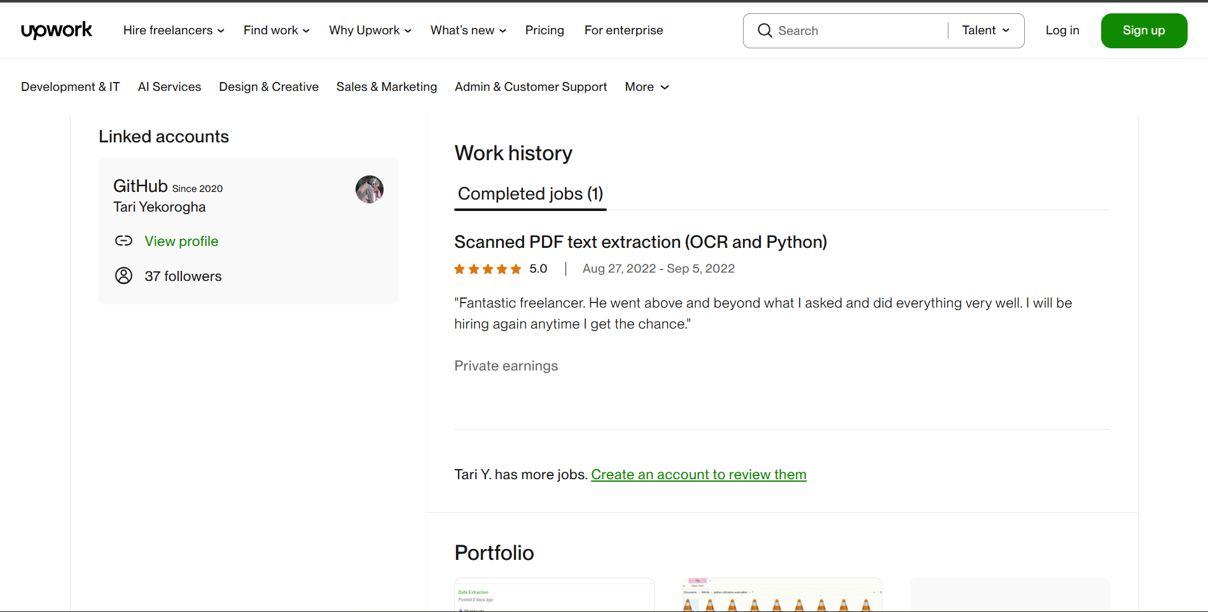Viewport: 1208px width, 612px height.
Task: Open the Development & IT category
Action: [70, 87]
